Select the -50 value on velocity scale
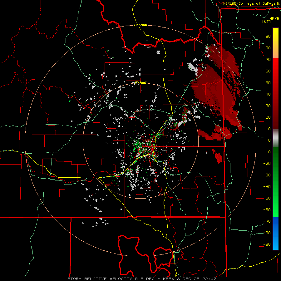This screenshot has width=281, height=281. [267, 198]
